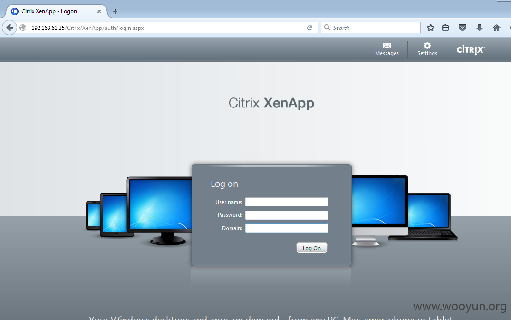Click the Password: label
The height and width of the screenshot is (320, 511).
[230, 215]
